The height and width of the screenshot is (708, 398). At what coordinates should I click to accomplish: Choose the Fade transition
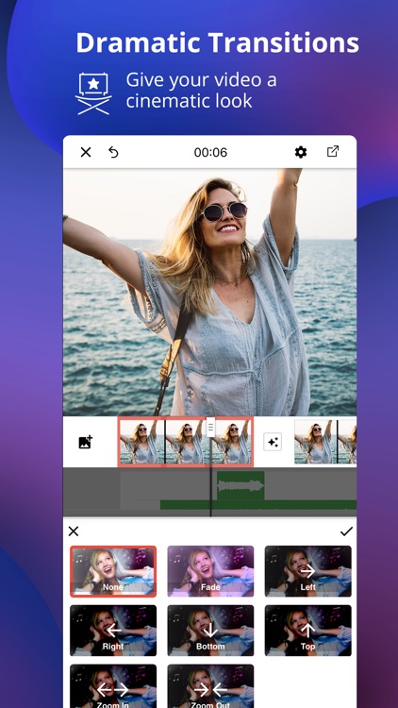[210, 571]
